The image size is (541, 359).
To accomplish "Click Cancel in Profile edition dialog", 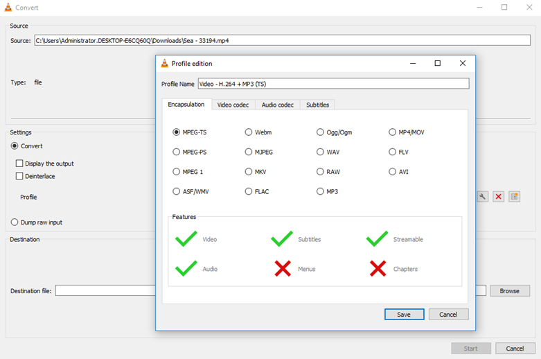I will tap(448, 315).
